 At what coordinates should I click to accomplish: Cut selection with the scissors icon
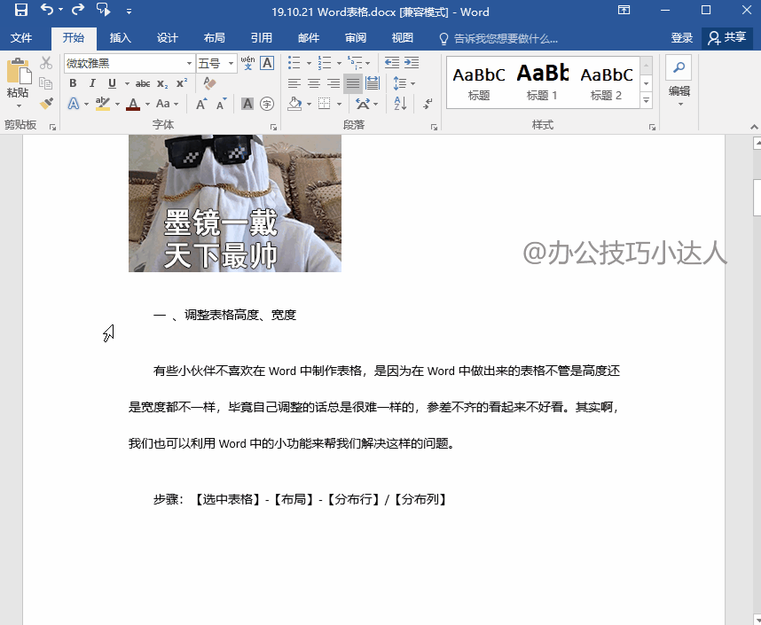pos(46,63)
